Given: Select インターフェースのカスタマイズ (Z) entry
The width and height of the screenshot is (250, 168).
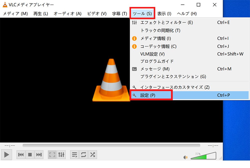Looking at the screenshot, I should coord(189,87).
